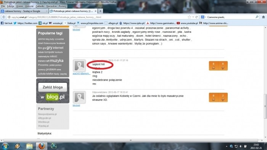Click the horizontal scrollbar at the bottom
This screenshot has height=150, width=267.
click(131, 140)
